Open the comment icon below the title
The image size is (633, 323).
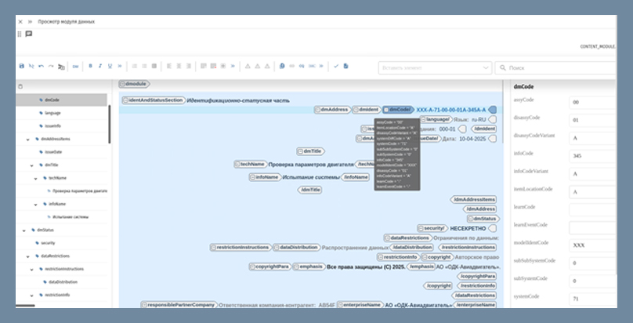pos(29,34)
